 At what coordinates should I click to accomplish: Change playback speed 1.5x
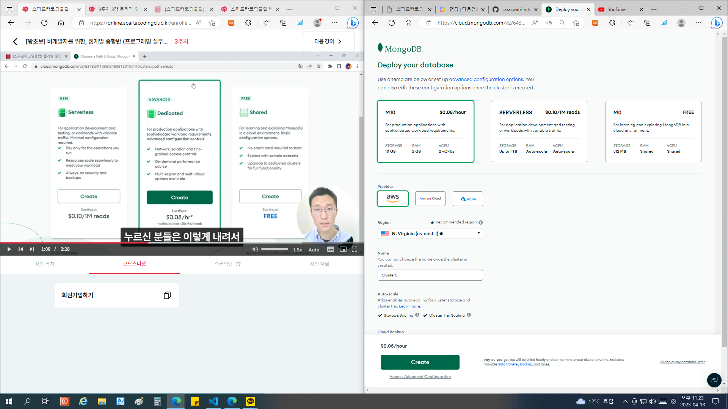coord(298,250)
